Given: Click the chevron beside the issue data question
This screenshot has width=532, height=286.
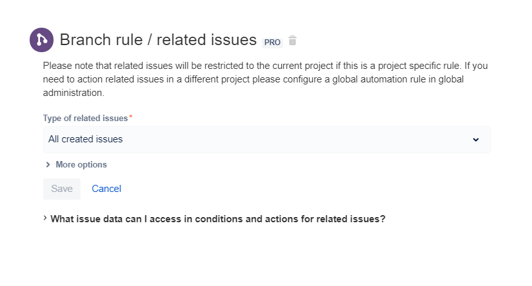Looking at the screenshot, I should click(45, 218).
